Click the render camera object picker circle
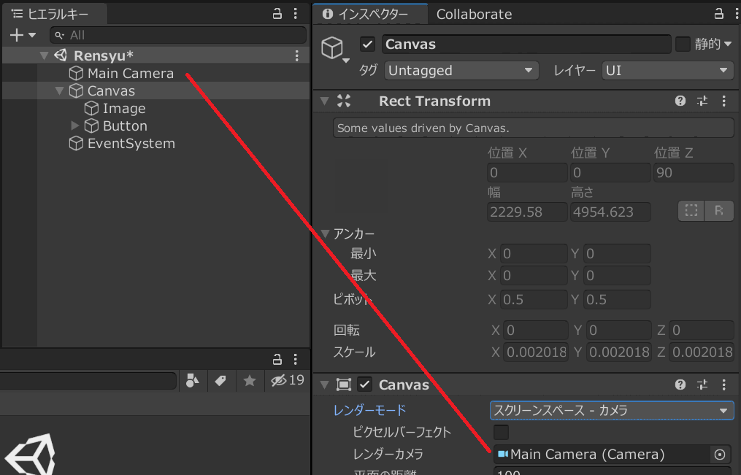Viewport: 741px width, 475px height. (720, 455)
